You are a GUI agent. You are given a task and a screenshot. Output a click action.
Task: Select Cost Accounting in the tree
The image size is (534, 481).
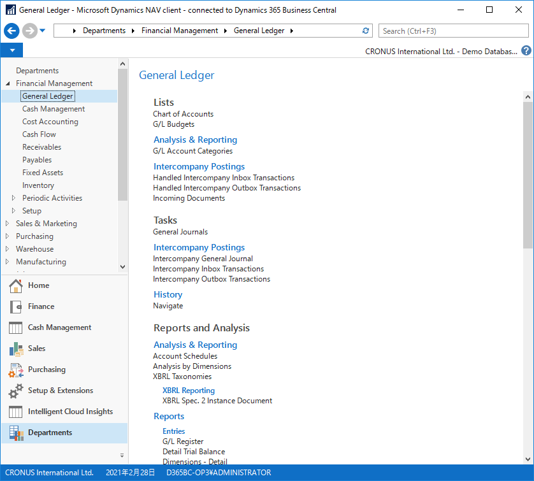click(x=50, y=122)
